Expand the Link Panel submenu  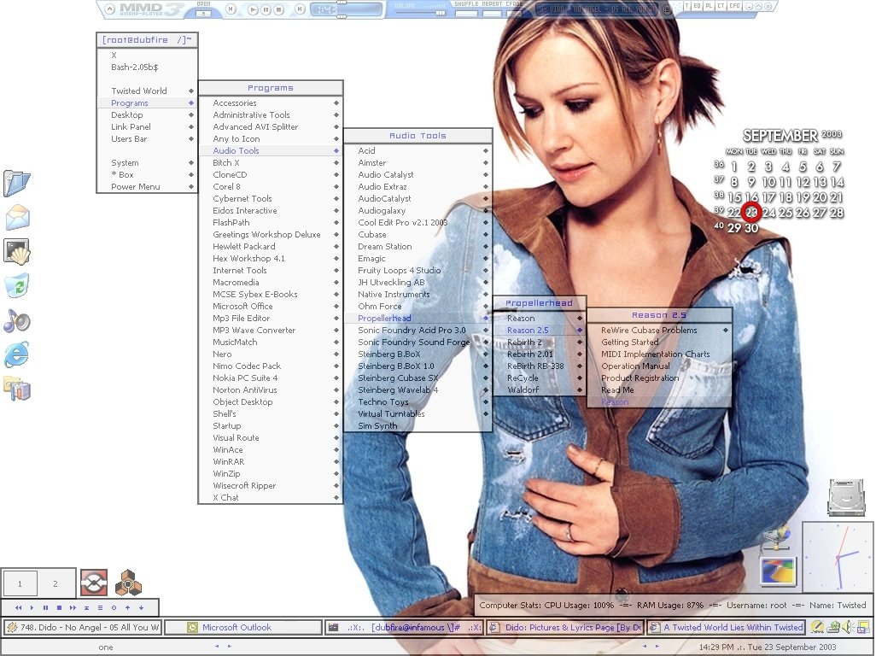147,126
